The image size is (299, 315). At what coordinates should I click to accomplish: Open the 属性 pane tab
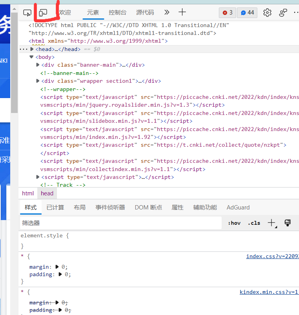pyautogui.click(x=178, y=208)
